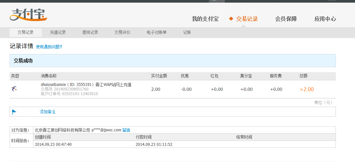This screenshot has height=162, width=355.
Task: Click the orange =2.00 total
Action: coord(307,89)
